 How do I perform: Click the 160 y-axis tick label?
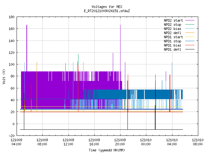click(x=11, y=29)
